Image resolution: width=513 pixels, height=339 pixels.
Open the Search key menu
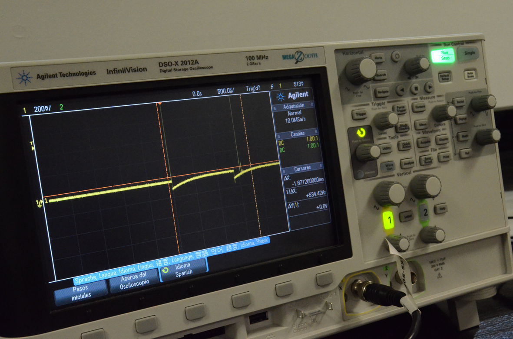(x=381, y=75)
